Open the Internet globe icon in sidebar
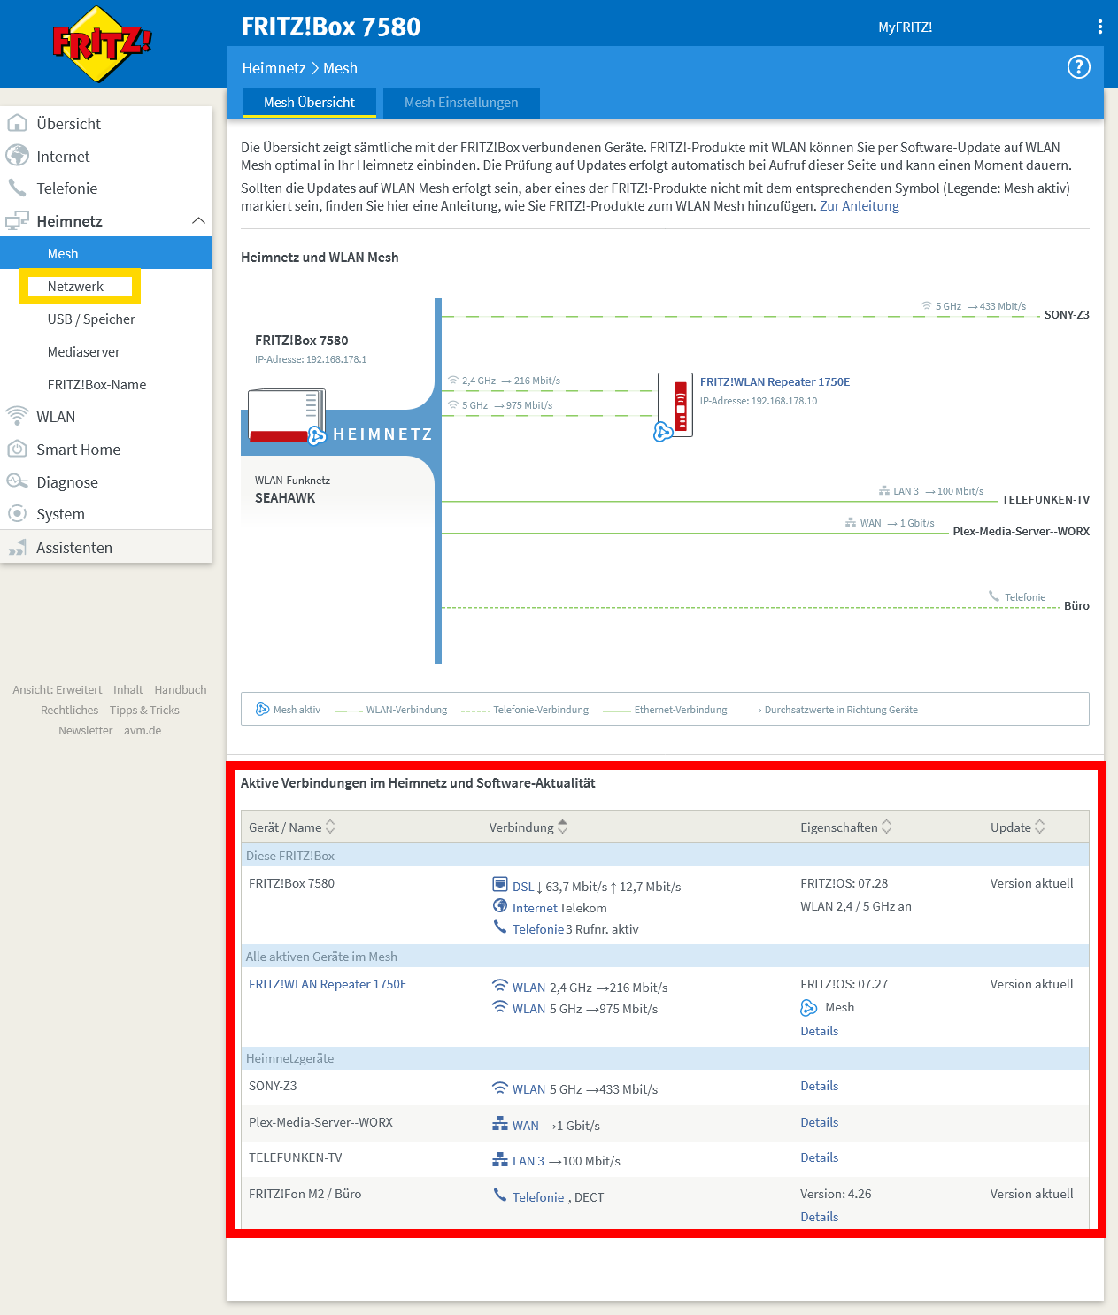Image resolution: width=1118 pixels, height=1315 pixels. [18, 156]
